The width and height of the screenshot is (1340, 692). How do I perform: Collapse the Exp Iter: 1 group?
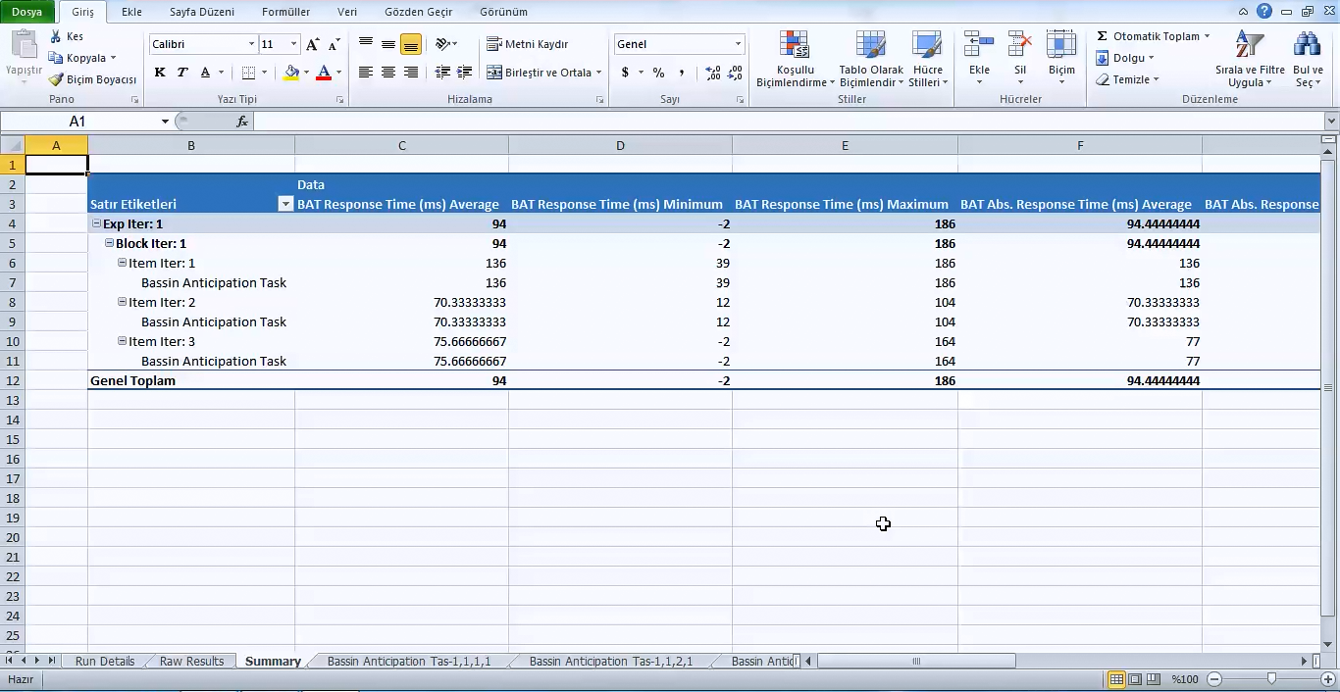97,223
